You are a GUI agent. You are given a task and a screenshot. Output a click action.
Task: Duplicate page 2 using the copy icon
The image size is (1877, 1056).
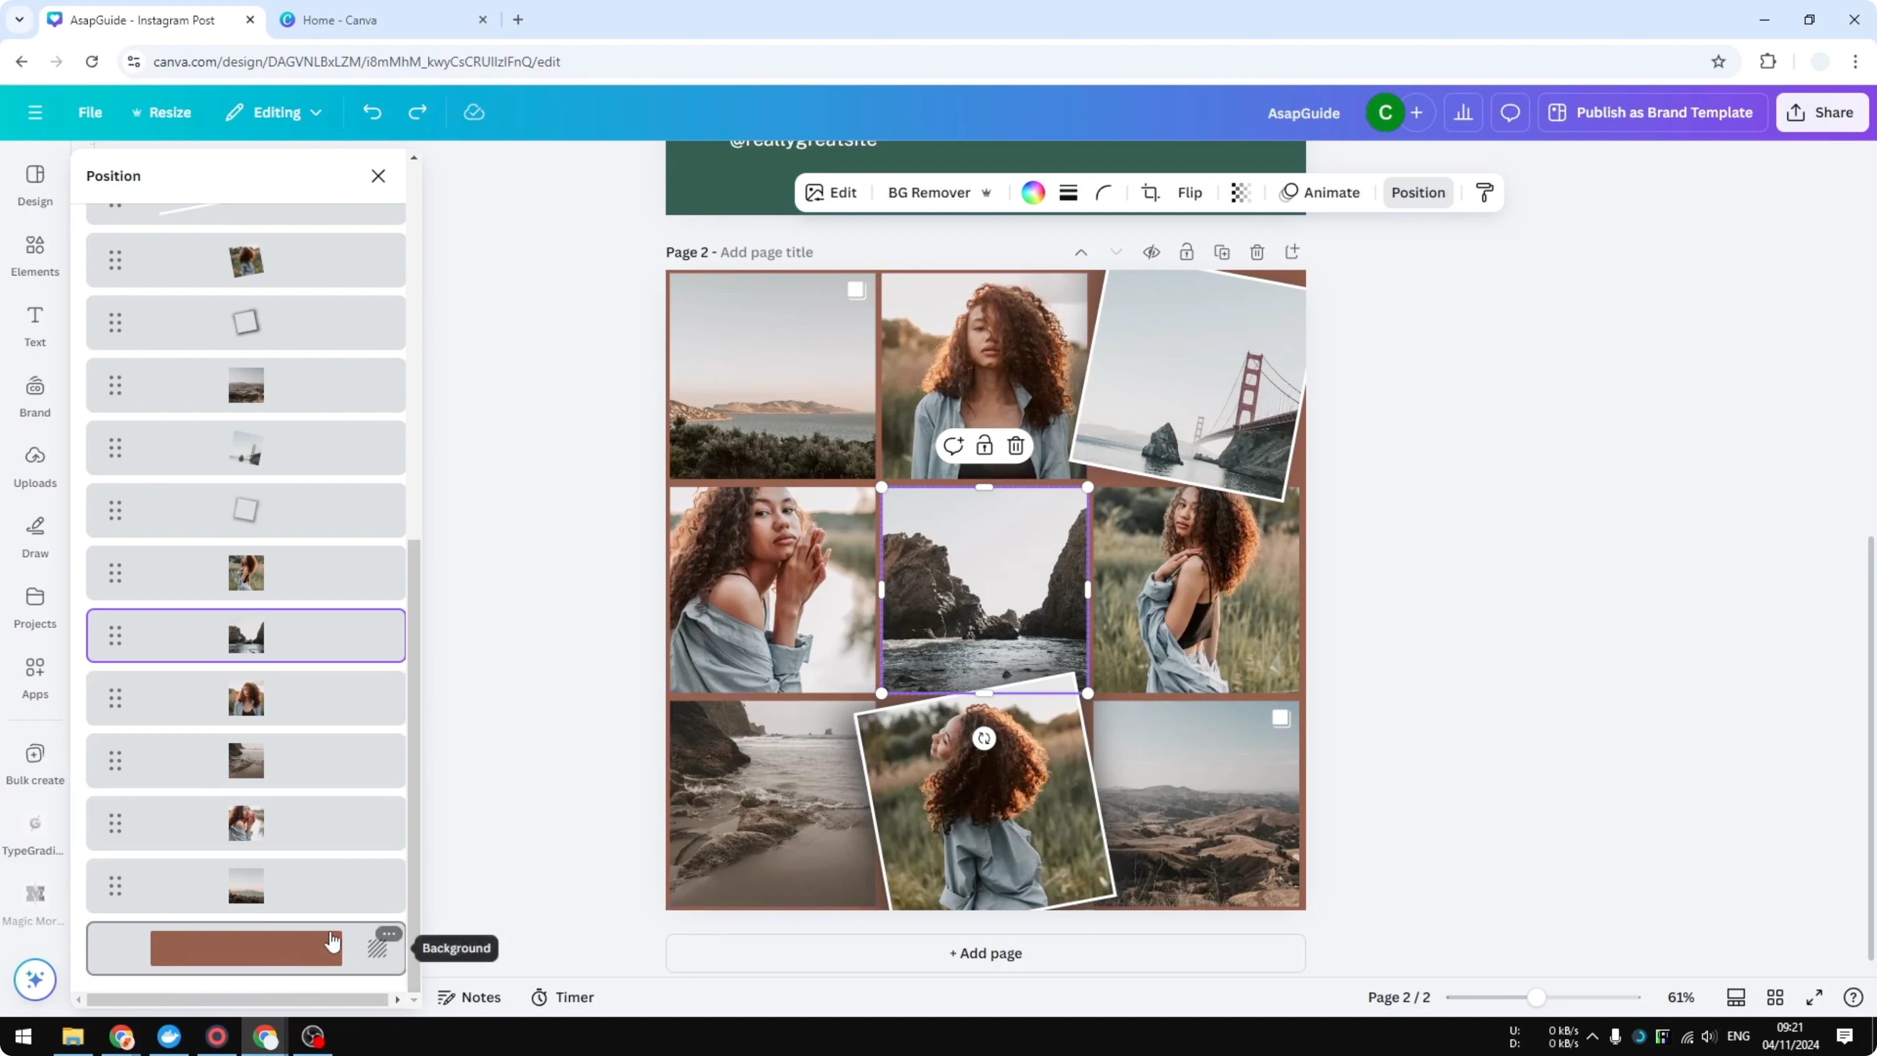[1222, 252]
